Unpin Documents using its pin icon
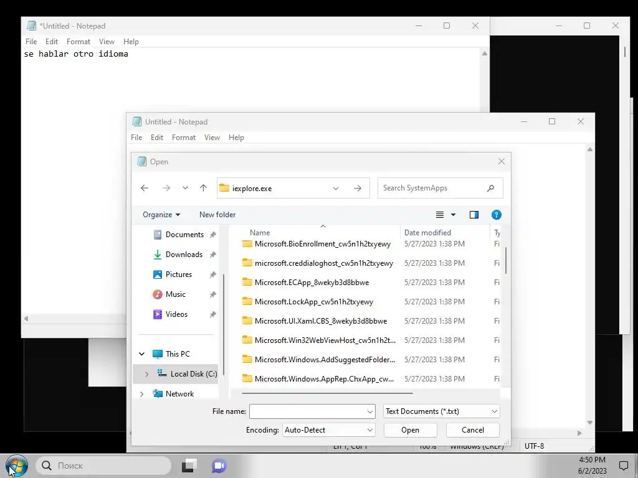This screenshot has width=638, height=478. (212, 235)
